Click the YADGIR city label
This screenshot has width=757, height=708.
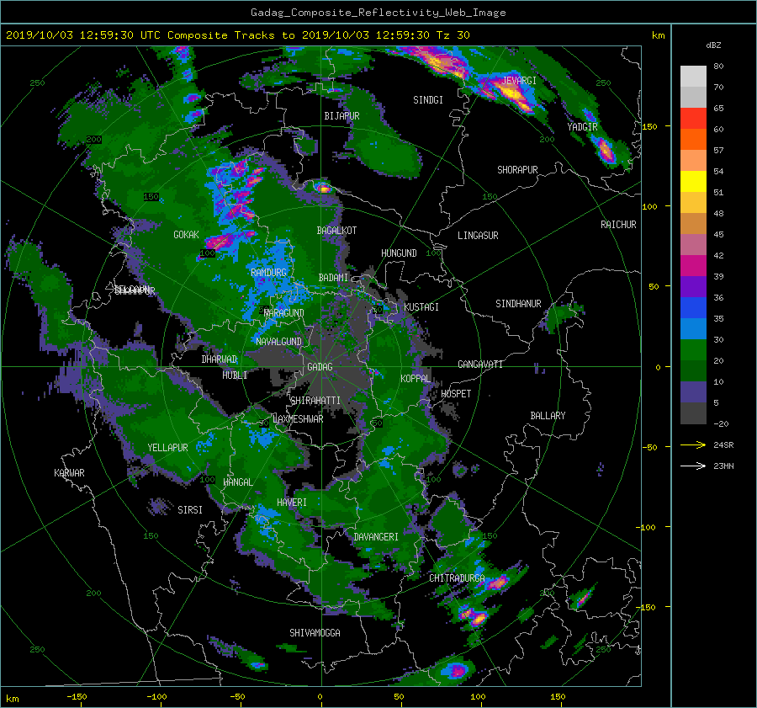[582, 126]
